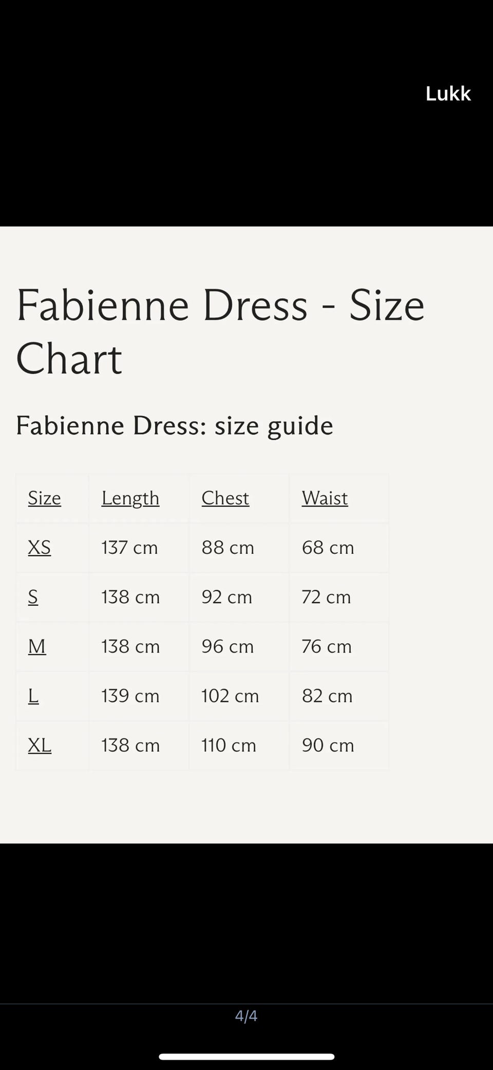Click the 110 cm chest cell
The image size is (493, 1070).
[229, 745]
